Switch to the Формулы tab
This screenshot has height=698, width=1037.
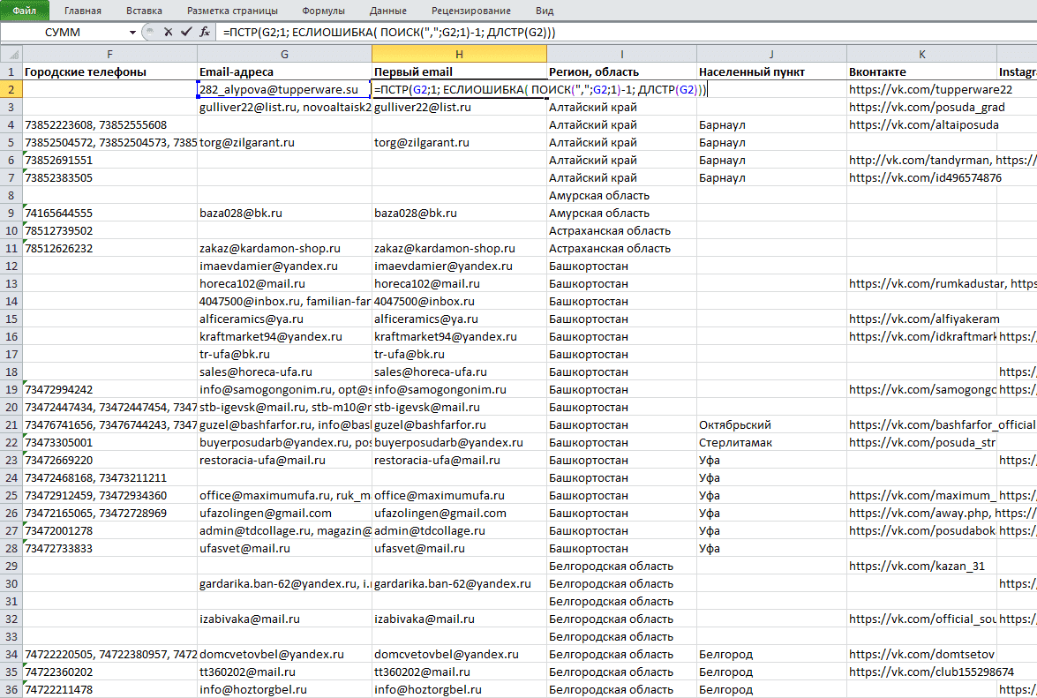323,11
